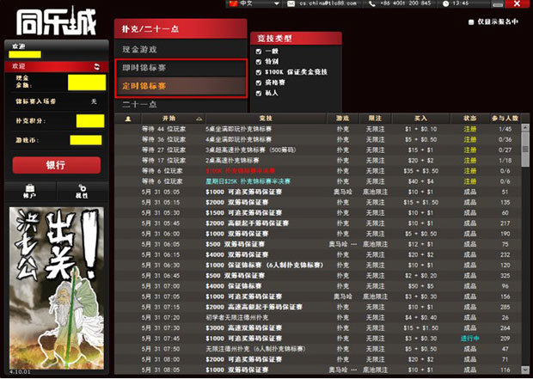533x379 pixels.
Task: Sort by the 竞技 column header
Action: (266, 119)
